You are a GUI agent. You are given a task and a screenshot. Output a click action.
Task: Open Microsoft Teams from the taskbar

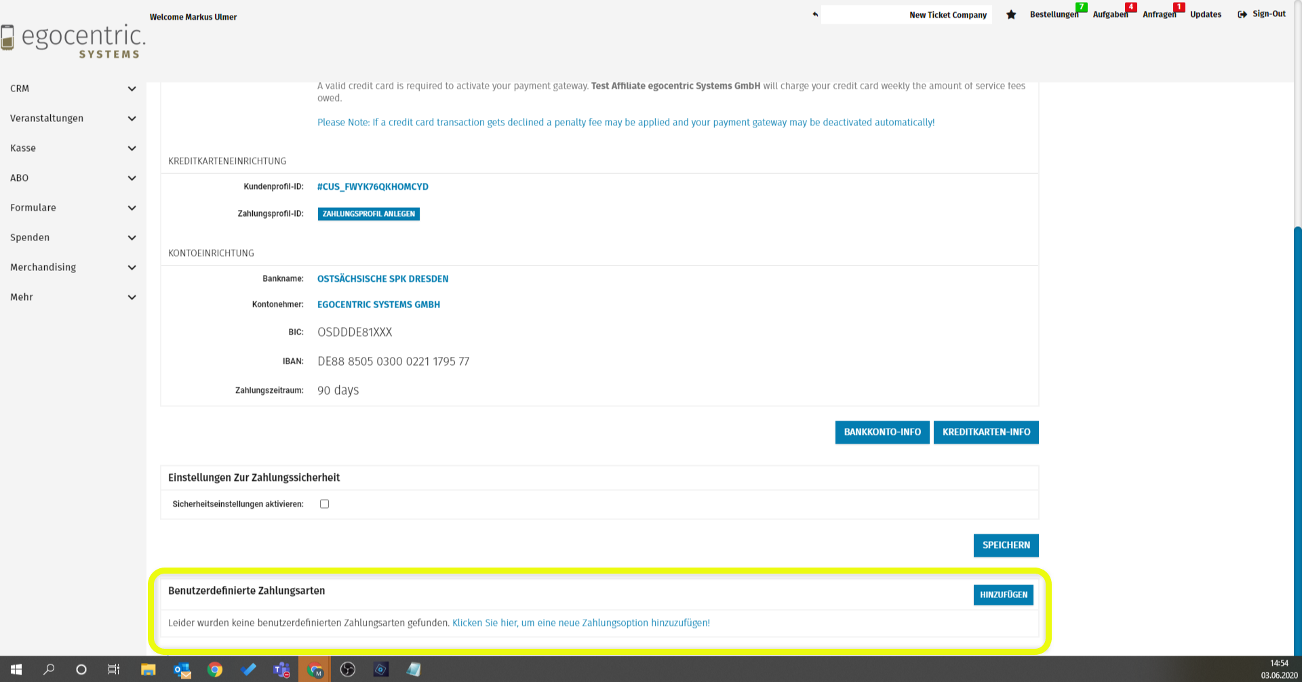(281, 670)
